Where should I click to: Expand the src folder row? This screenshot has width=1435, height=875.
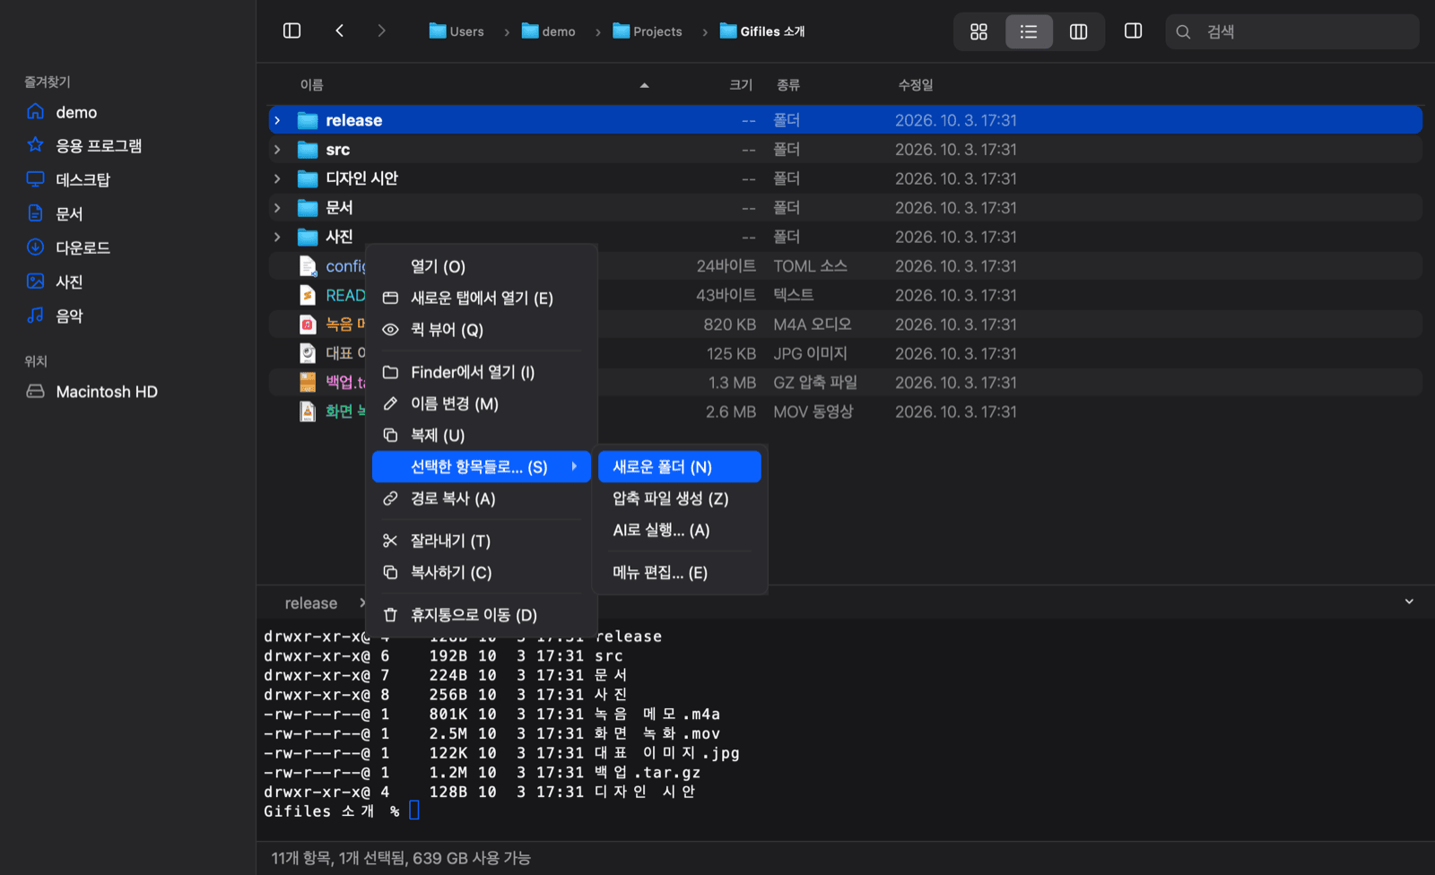point(277,150)
